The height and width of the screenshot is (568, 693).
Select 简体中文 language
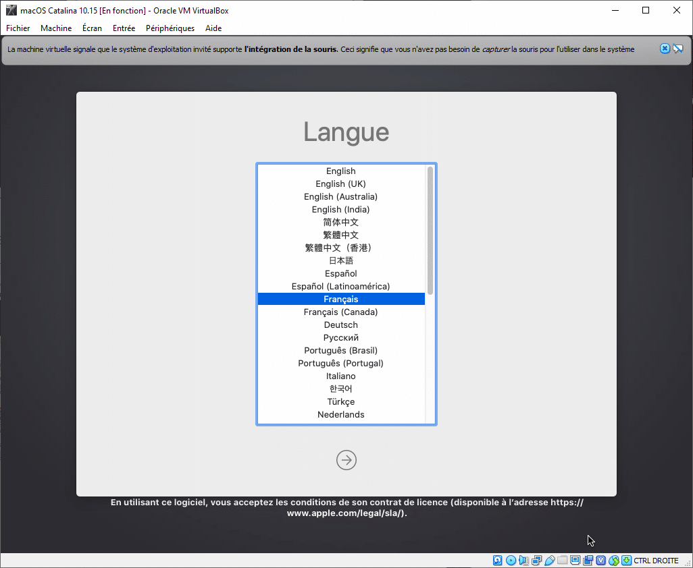coord(340,222)
